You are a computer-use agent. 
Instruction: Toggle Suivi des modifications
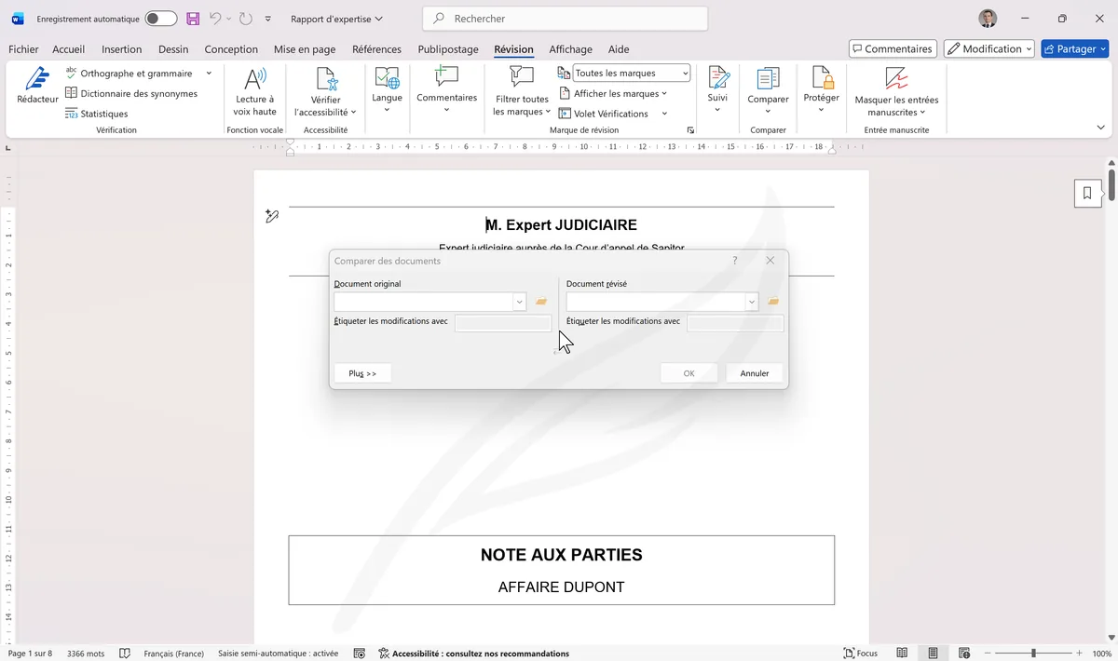[717, 89]
